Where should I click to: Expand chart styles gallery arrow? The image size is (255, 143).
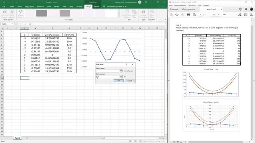click(x=119, y=16)
